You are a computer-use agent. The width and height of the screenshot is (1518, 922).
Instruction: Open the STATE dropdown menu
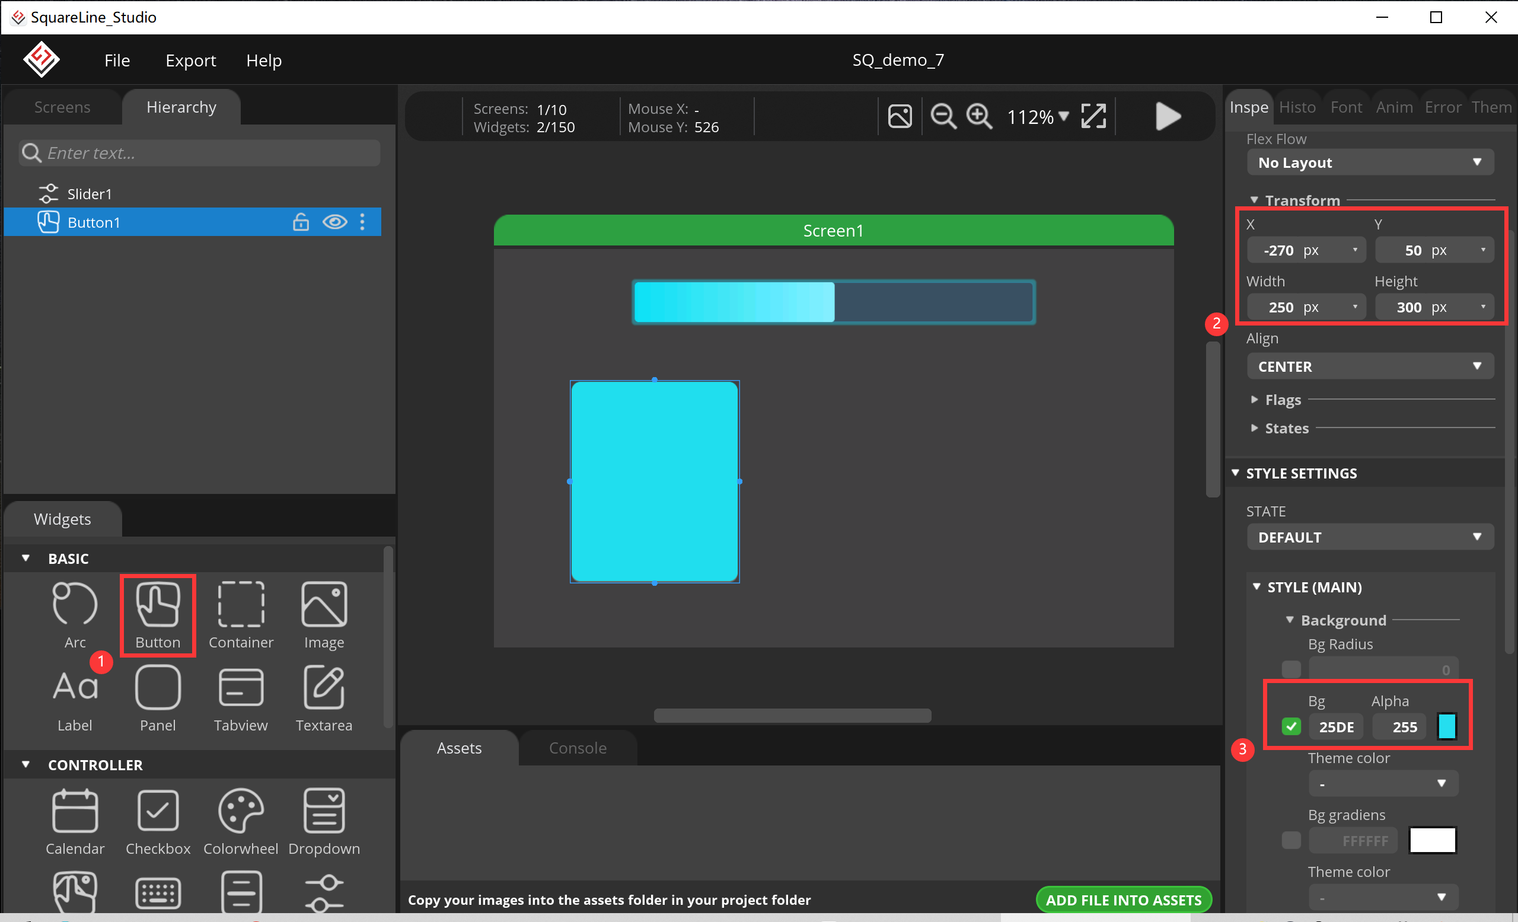pyautogui.click(x=1369, y=536)
